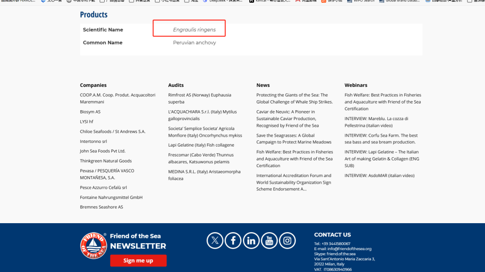Screen dimensions: 485x272
Task: View Thinkgreen Natural Goods company
Action: click(106, 161)
